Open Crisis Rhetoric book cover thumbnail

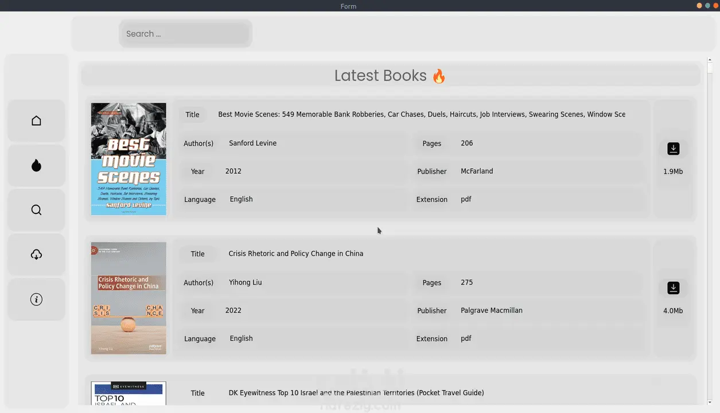[129, 298]
